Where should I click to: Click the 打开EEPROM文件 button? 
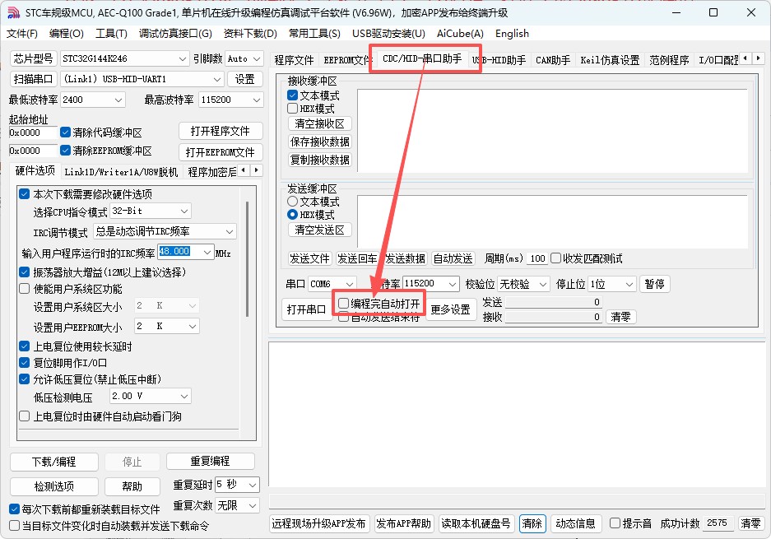click(221, 152)
